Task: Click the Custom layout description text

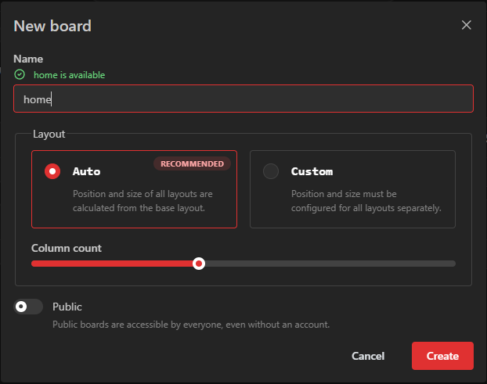Action: click(366, 200)
